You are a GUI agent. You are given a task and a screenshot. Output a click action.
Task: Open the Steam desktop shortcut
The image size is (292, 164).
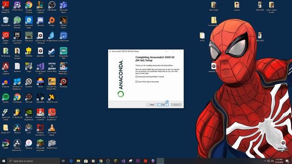pos(52,52)
